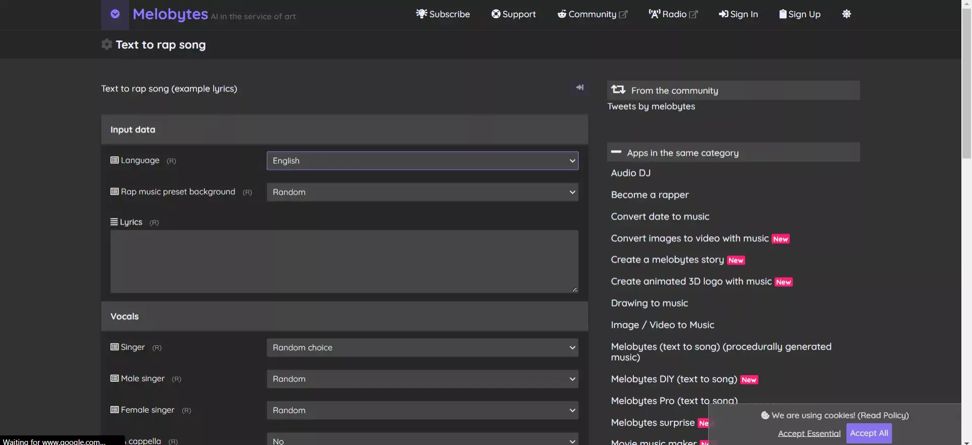This screenshot has height=445, width=972.
Task: Click the Singer field list icon
Action: (x=114, y=347)
